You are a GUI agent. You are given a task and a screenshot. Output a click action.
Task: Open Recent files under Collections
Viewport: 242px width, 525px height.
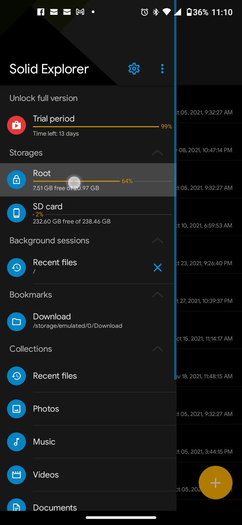coord(55,376)
